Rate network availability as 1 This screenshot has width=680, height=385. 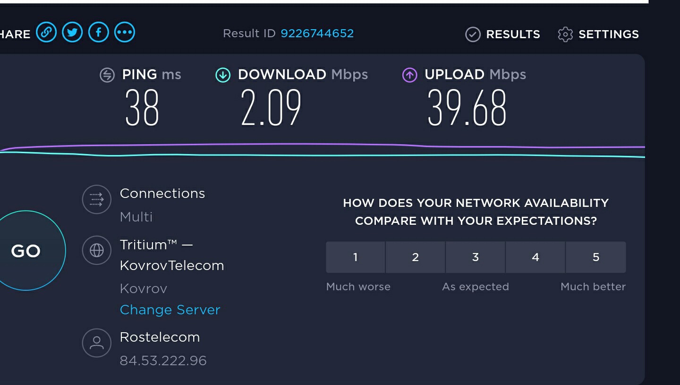[356, 257]
